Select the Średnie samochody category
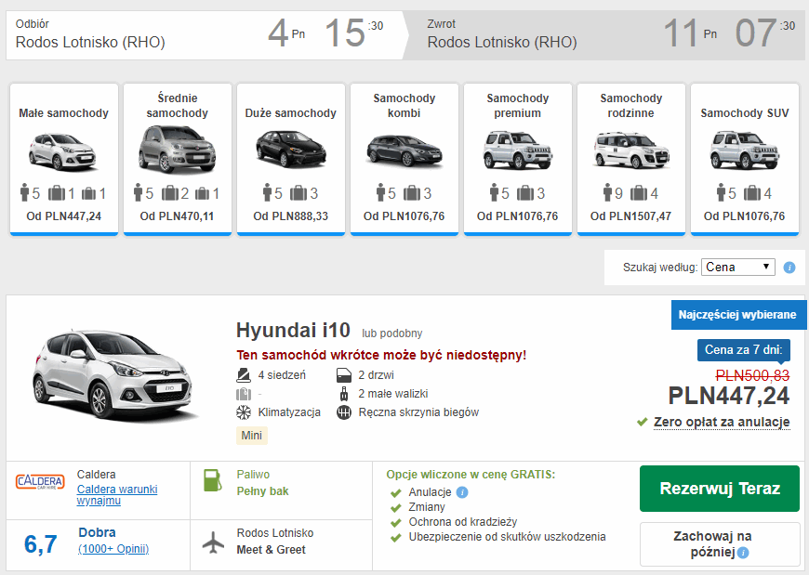Screen dimensions: 809x575 178,158
